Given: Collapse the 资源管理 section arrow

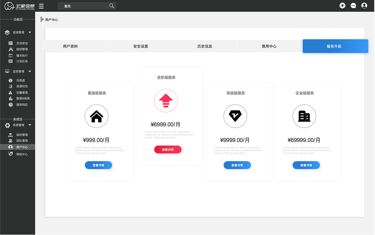Looking at the screenshot, I should click(30, 33).
